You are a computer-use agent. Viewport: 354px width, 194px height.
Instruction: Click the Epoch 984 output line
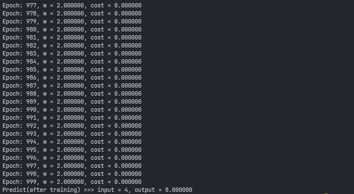(72, 62)
